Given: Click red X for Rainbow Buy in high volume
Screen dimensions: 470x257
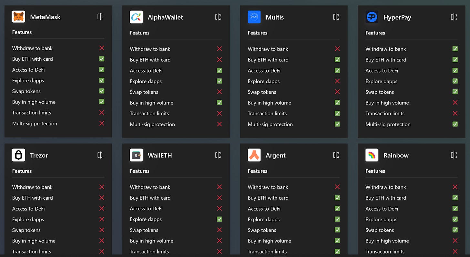Looking at the screenshot, I should click(455, 241).
